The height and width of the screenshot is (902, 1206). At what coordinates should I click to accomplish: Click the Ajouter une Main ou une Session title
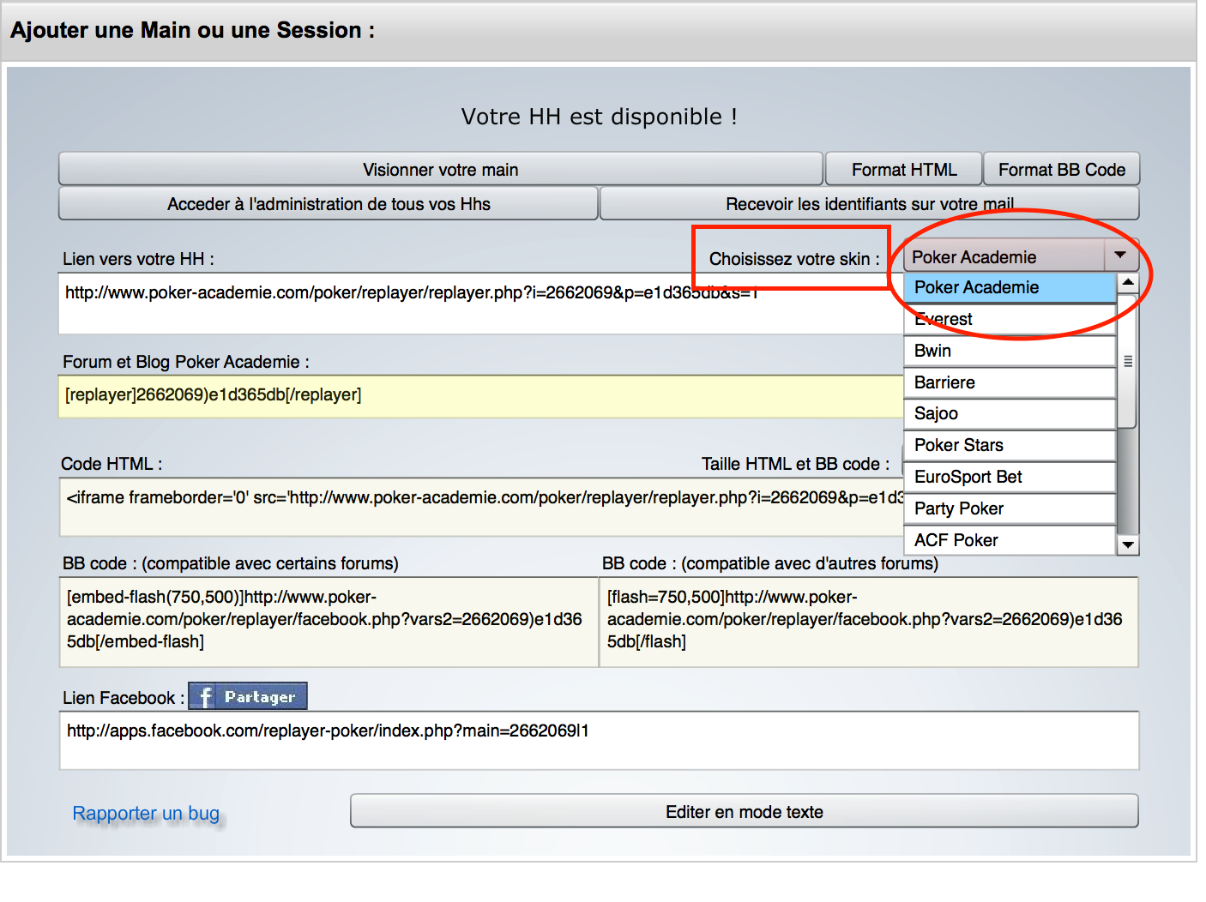[192, 30]
